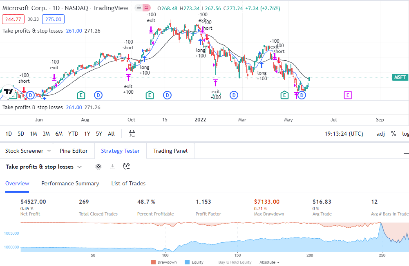This screenshot has width=409, height=266.
Task: Click the dividend D marker near June
Action: [x=31, y=95]
